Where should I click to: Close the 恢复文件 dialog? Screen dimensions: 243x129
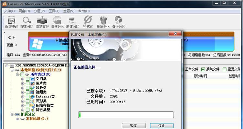(175, 34)
